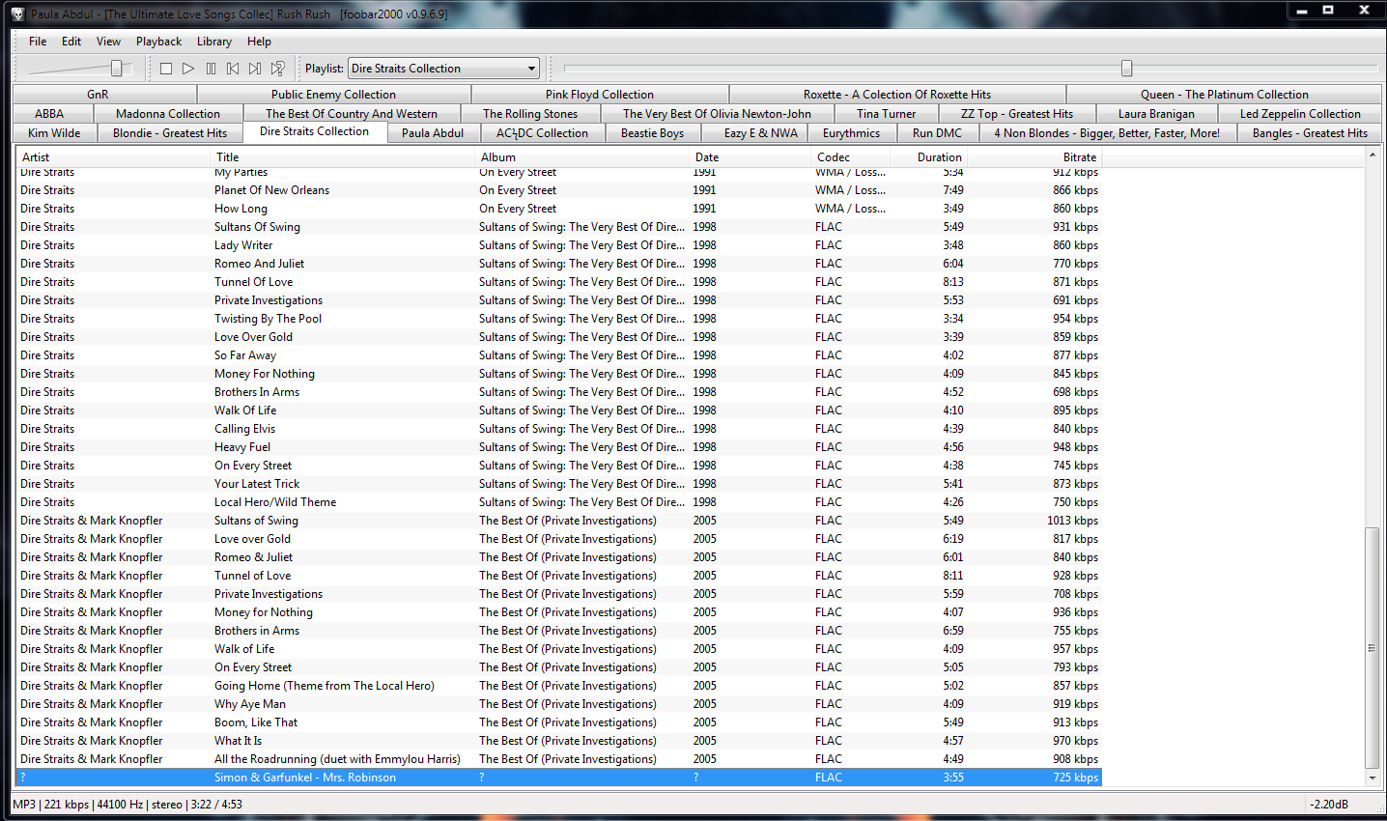
Task: Go to the Previous track
Action: [233, 69]
